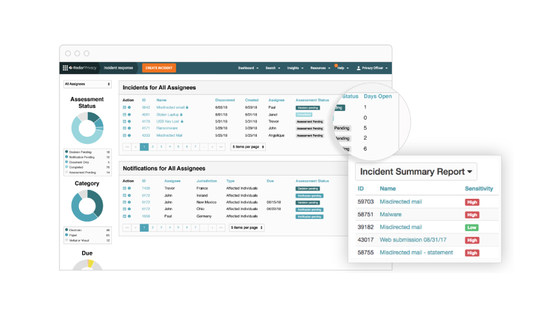This screenshot has height=311, width=543.
Task: Click the Assessment Status donut chart
Action: [87, 128]
